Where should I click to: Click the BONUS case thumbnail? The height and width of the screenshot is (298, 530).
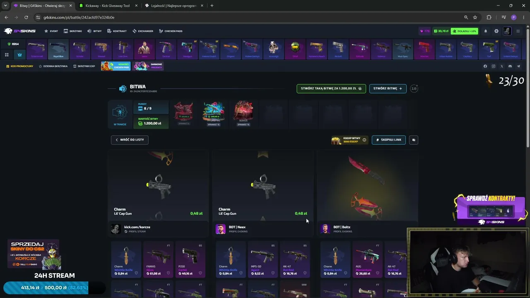tap(243, 111)
